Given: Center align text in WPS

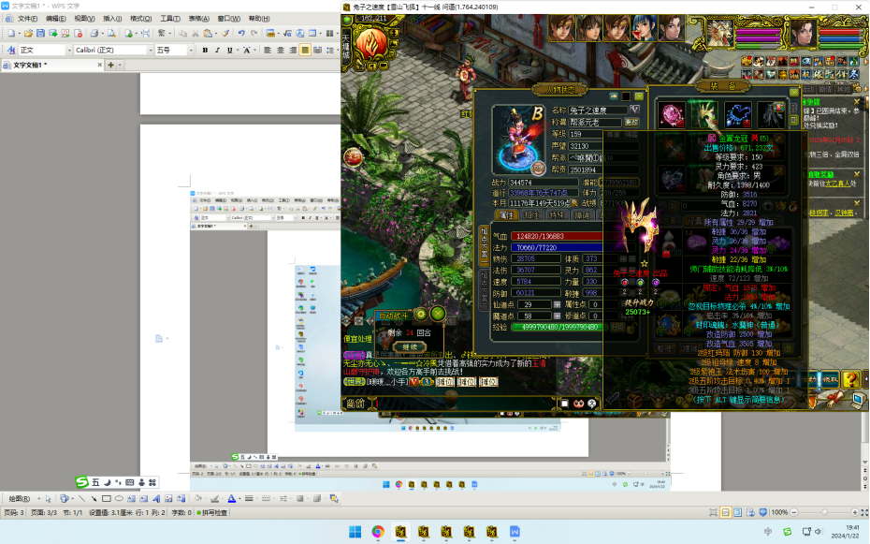Looking at the screenshot, I should [x=281, y=50].
